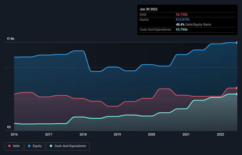
Task: Click the 2018 x-axis label
Action: tap(83, 134)
